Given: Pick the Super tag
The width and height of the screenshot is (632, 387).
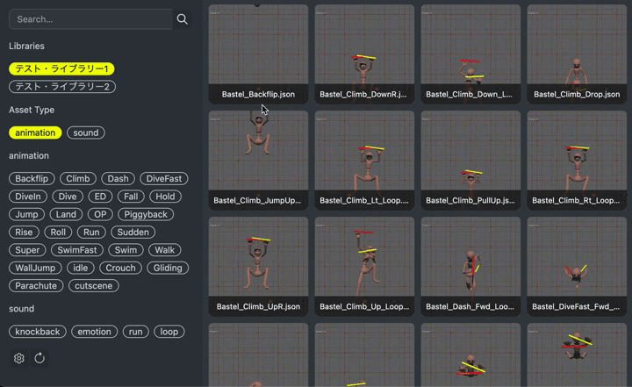Looking at the screenshot, I should (x=27, y=250).
